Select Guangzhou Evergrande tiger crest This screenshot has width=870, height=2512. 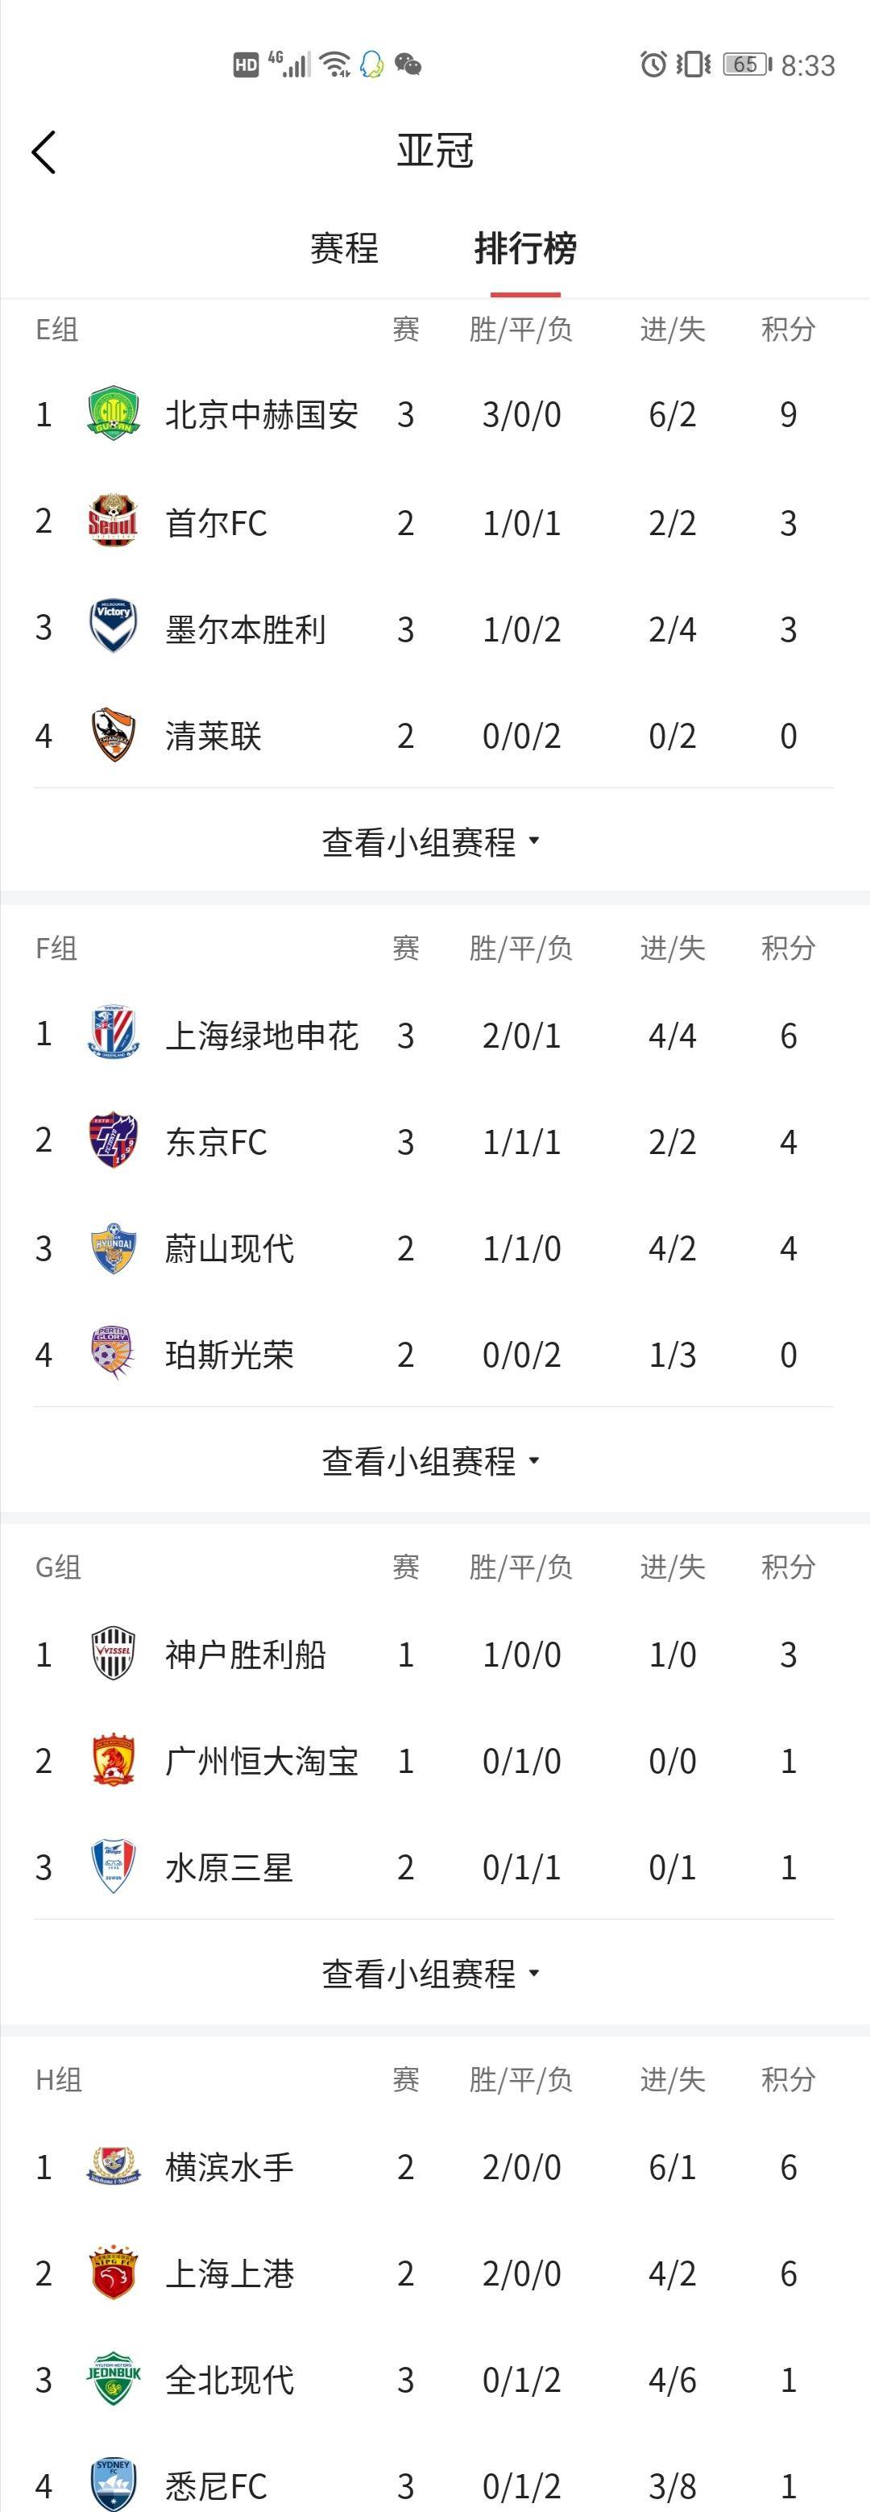click(x=113, y=1760)
